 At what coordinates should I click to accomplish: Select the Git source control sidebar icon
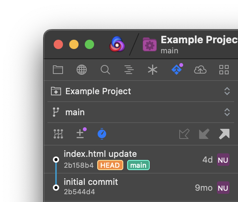click(x=177, y=69)
